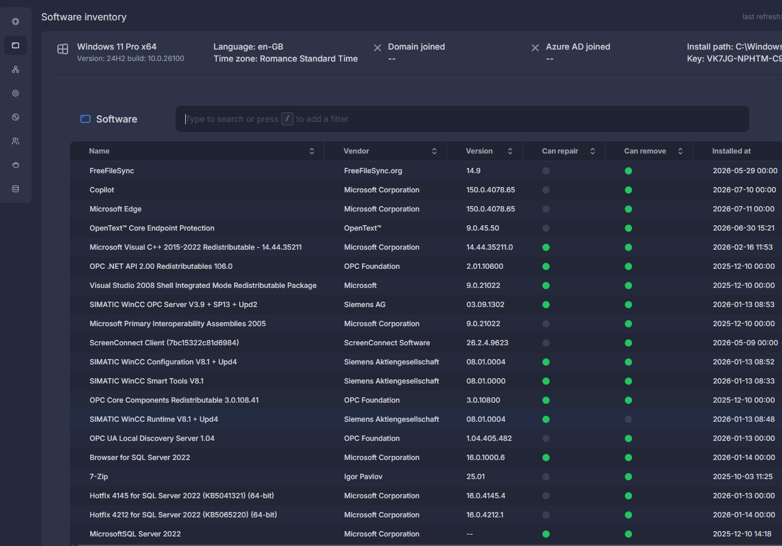Viewport: 782px width, 546px height.
Task: Select OpenText Core Endpoint Protection row
Action: 426,228
